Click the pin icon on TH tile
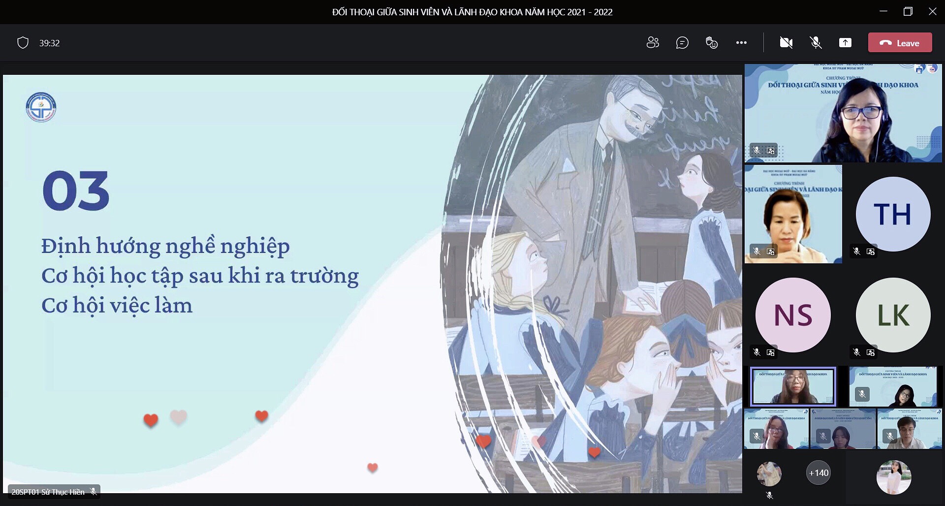This screenshot has height=506, width=945. coord(871,252)
